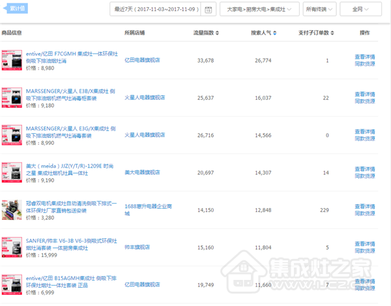Click 查看详情 for MARSSENGER E3G/X row
This screenshot has width=391, height=306.
(x=365, y=132)
